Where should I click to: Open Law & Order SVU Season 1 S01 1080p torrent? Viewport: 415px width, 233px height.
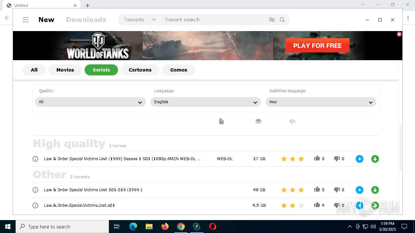[122, 159]
